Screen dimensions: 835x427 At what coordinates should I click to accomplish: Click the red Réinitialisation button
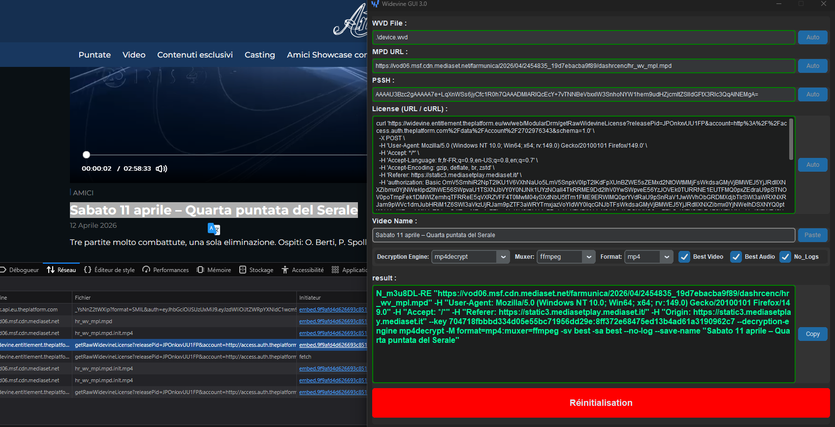pos(601,403)
